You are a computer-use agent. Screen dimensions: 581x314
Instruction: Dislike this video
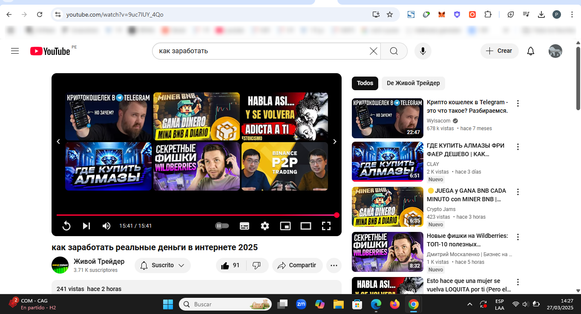[x=256, y=265]
